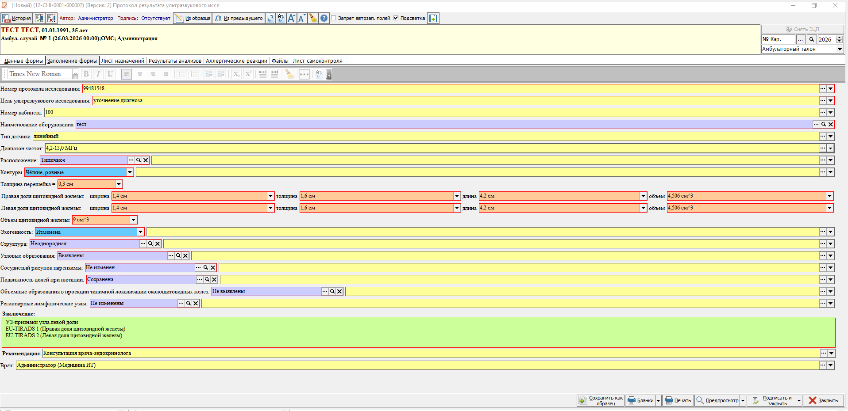Click the ellipsis button next to № Кар.
This screenshot has width=848, height=411.
point(800,39)
